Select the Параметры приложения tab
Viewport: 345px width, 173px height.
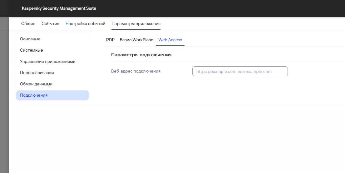[x=136, y=24]
